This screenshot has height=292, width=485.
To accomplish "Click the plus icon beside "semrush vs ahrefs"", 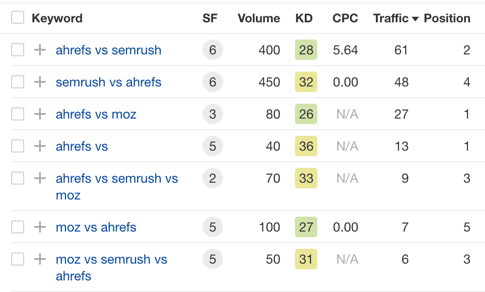I will (39, 82).
